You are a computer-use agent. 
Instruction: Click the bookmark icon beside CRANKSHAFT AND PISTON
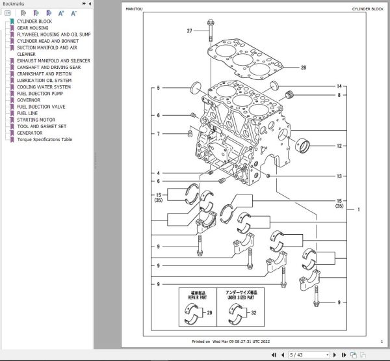coord(12,74)
